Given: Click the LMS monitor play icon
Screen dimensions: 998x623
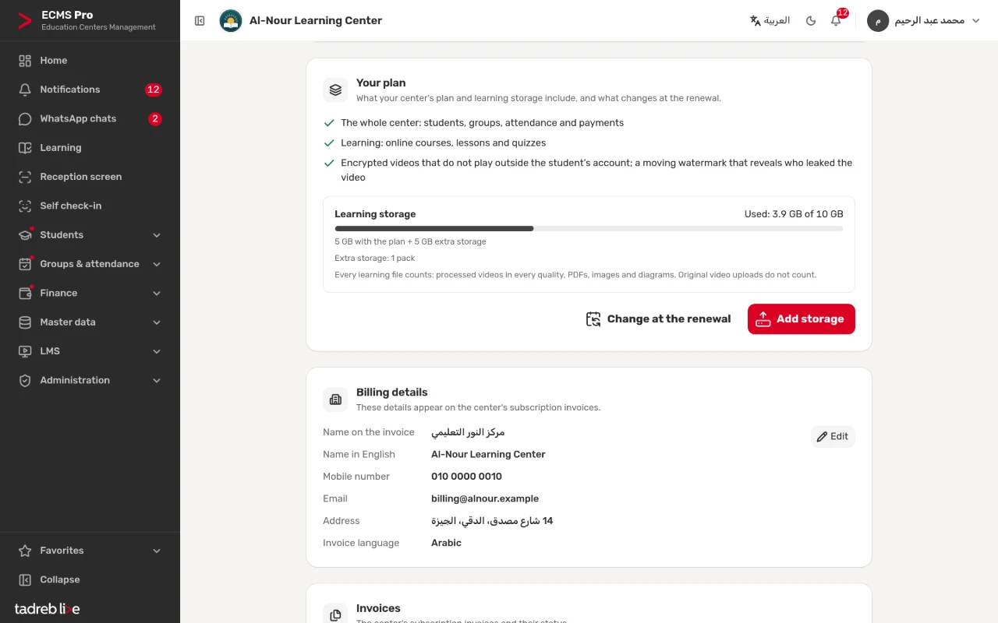Looking at the screenshot, I should click(x=25, y=351).
